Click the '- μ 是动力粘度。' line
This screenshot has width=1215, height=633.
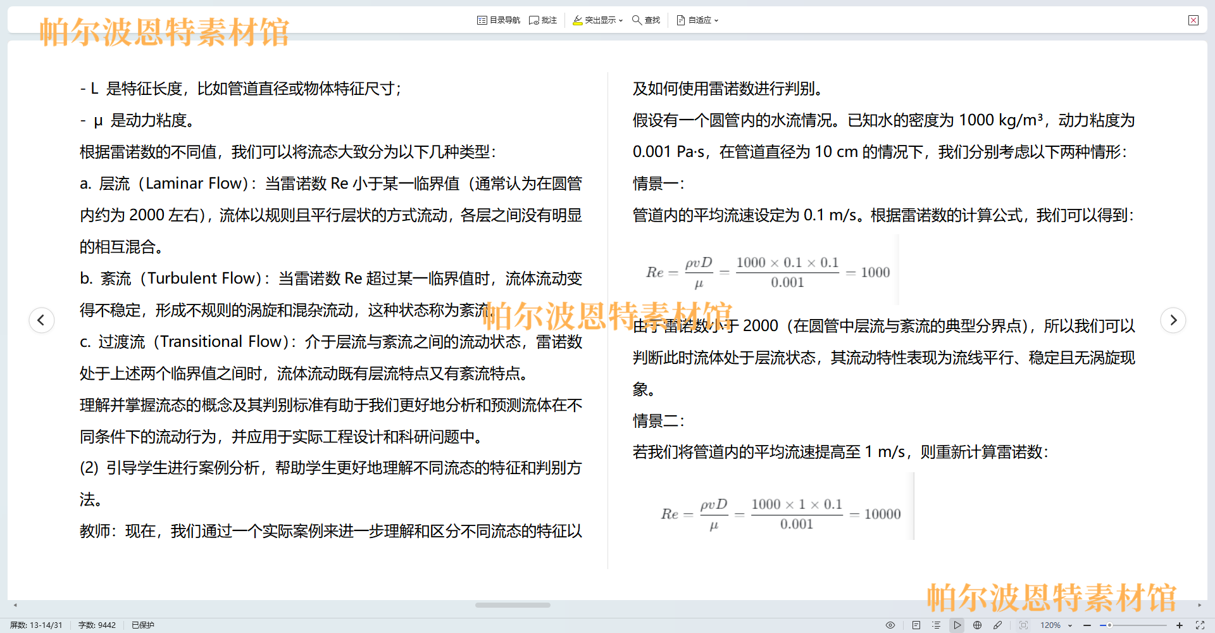point(137,120)
